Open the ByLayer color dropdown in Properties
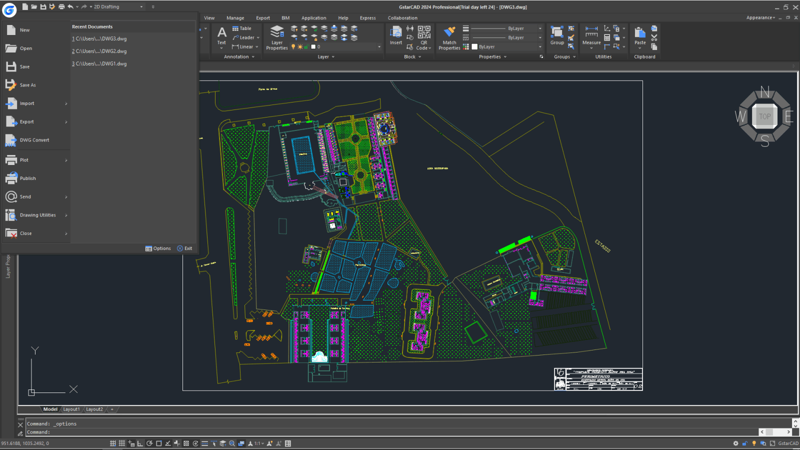The image size is (800, 450). tap(540, 46)
